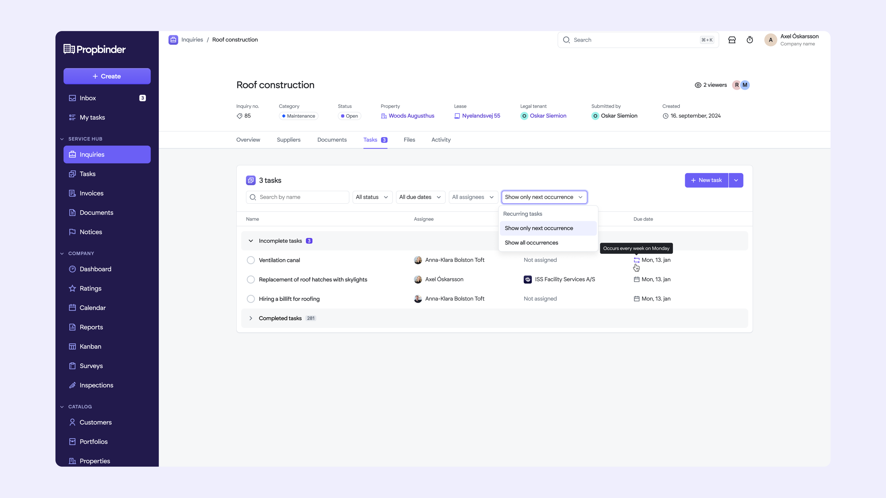This screenshot has width=886, height=498.
Task: Collapse the CATALOG section
Action: [x=62, y=407]
